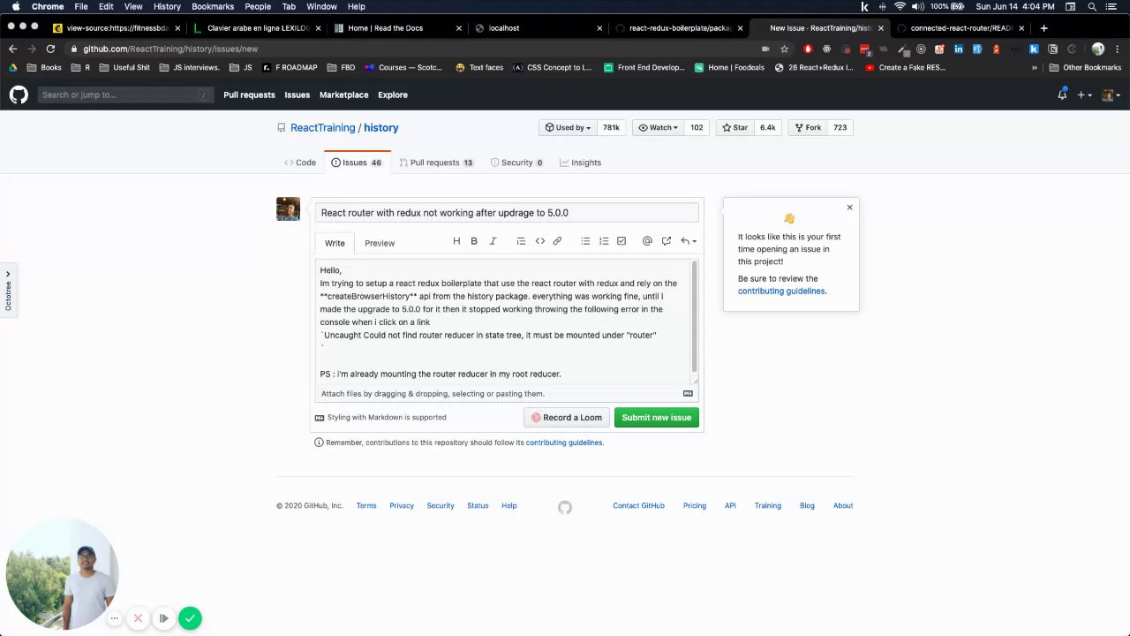
Task: Open saved replies dropdown arrow
Action: pyautogui.click(x=689, y=241)
